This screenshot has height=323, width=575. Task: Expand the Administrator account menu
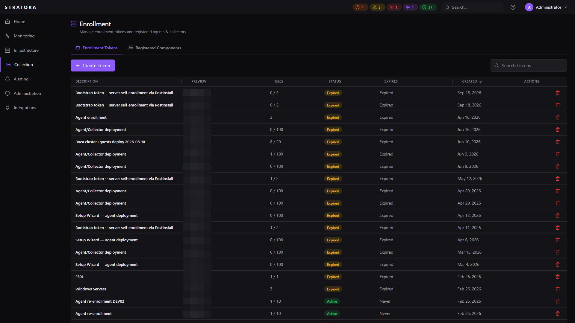click(x=546, y=7)
